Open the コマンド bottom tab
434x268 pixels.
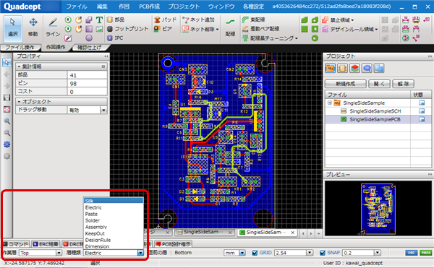point(16,244)
